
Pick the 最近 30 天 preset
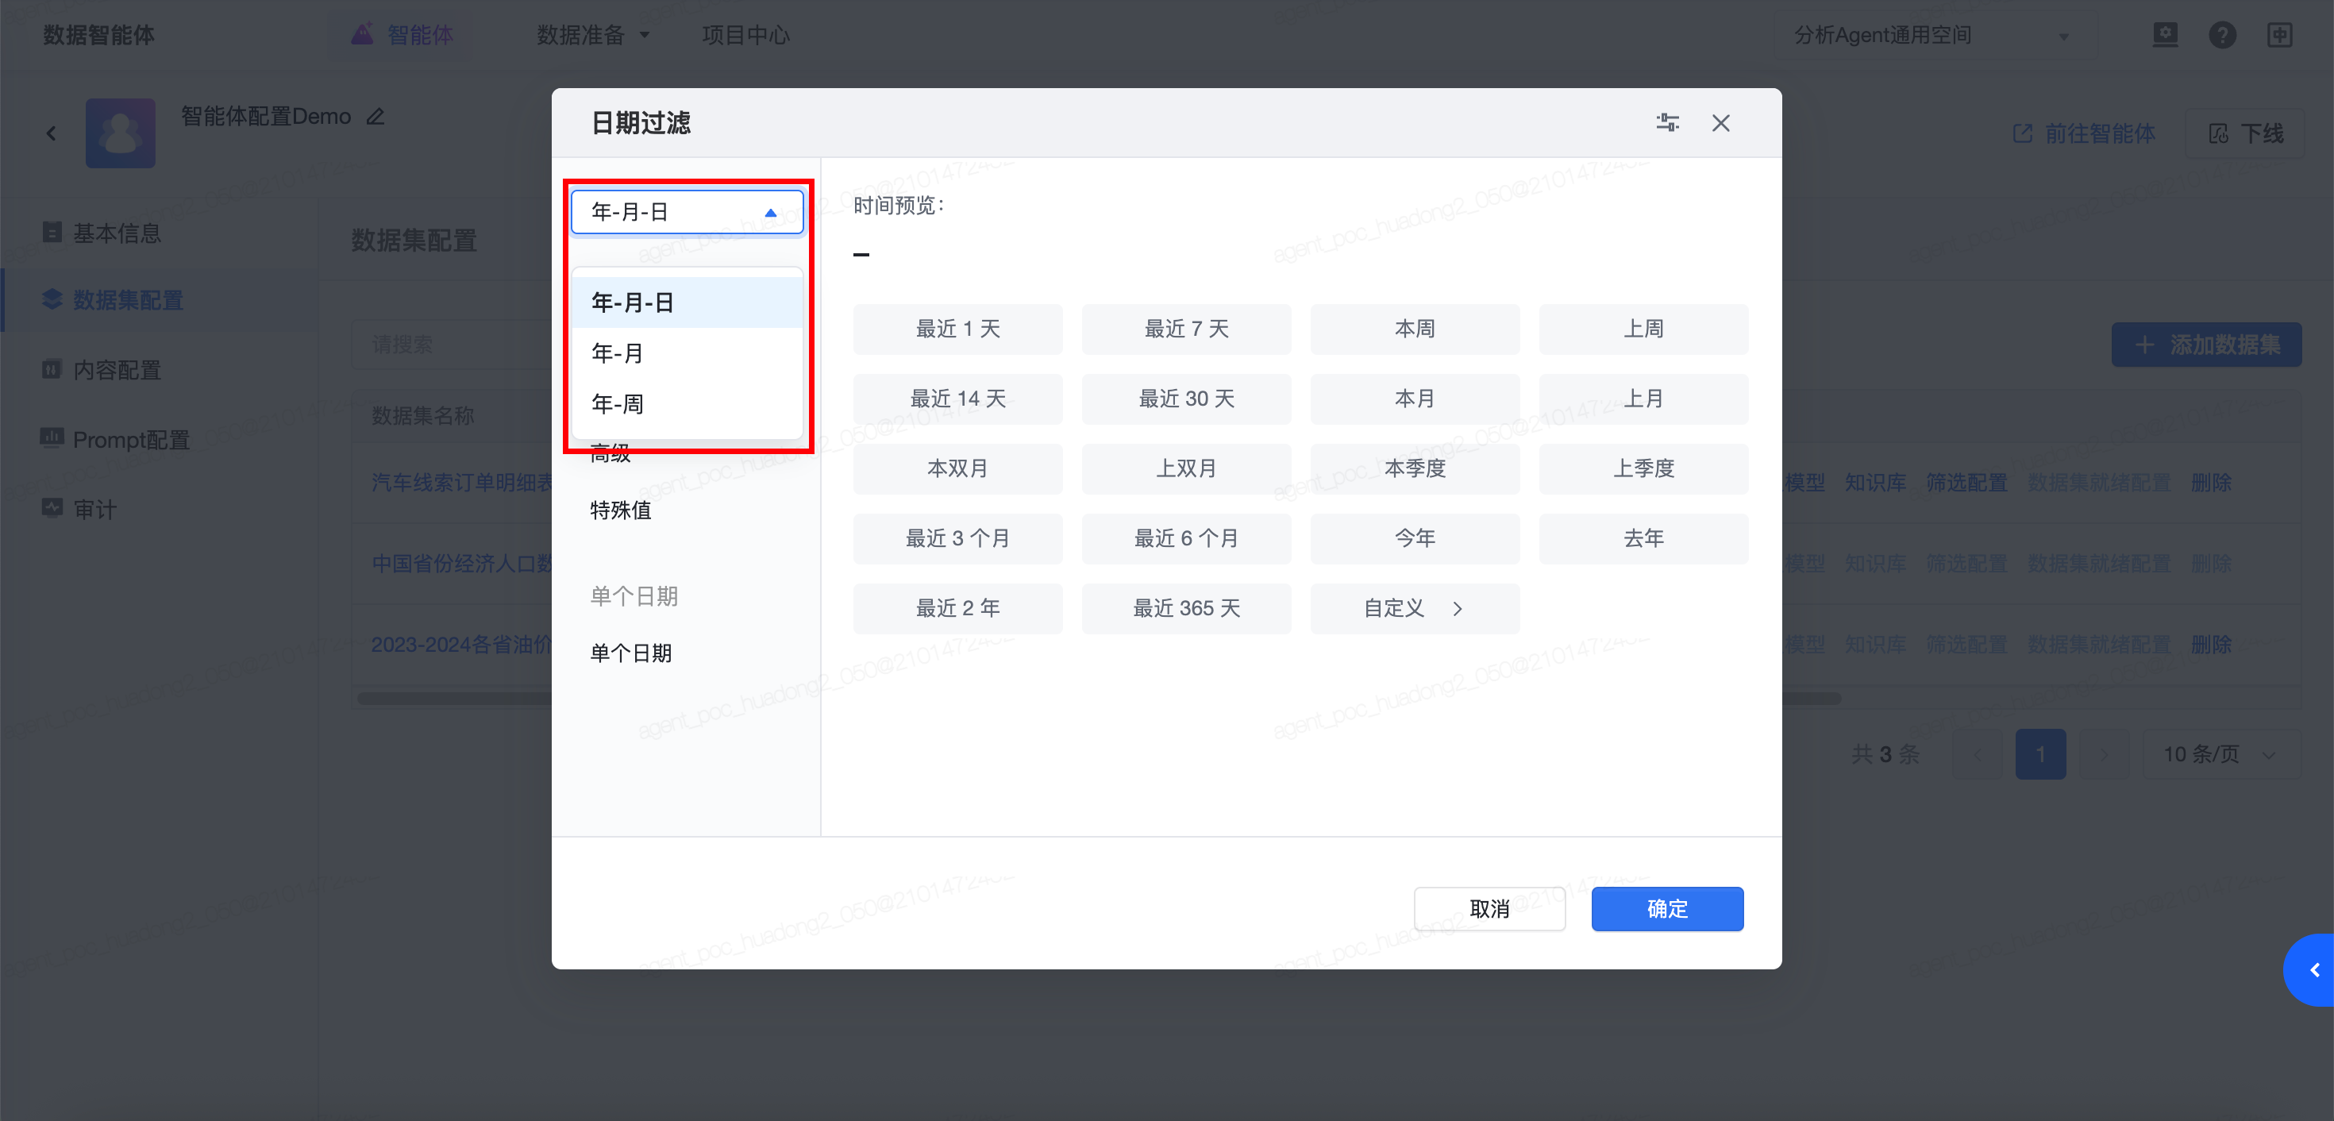tap(1186, 399)
